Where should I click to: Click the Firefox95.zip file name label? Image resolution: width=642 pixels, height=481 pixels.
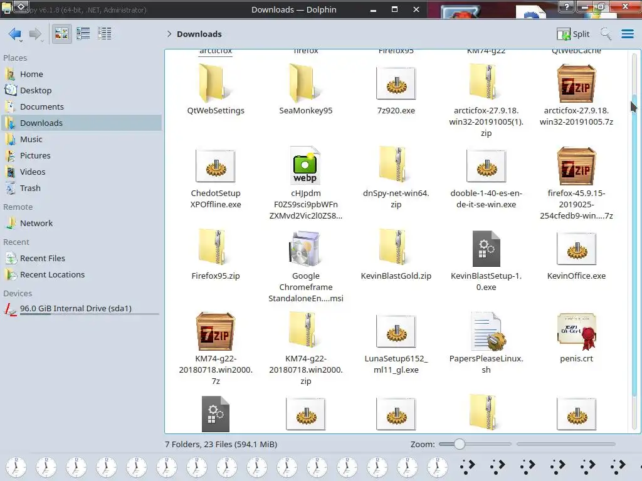coord(216,276)
